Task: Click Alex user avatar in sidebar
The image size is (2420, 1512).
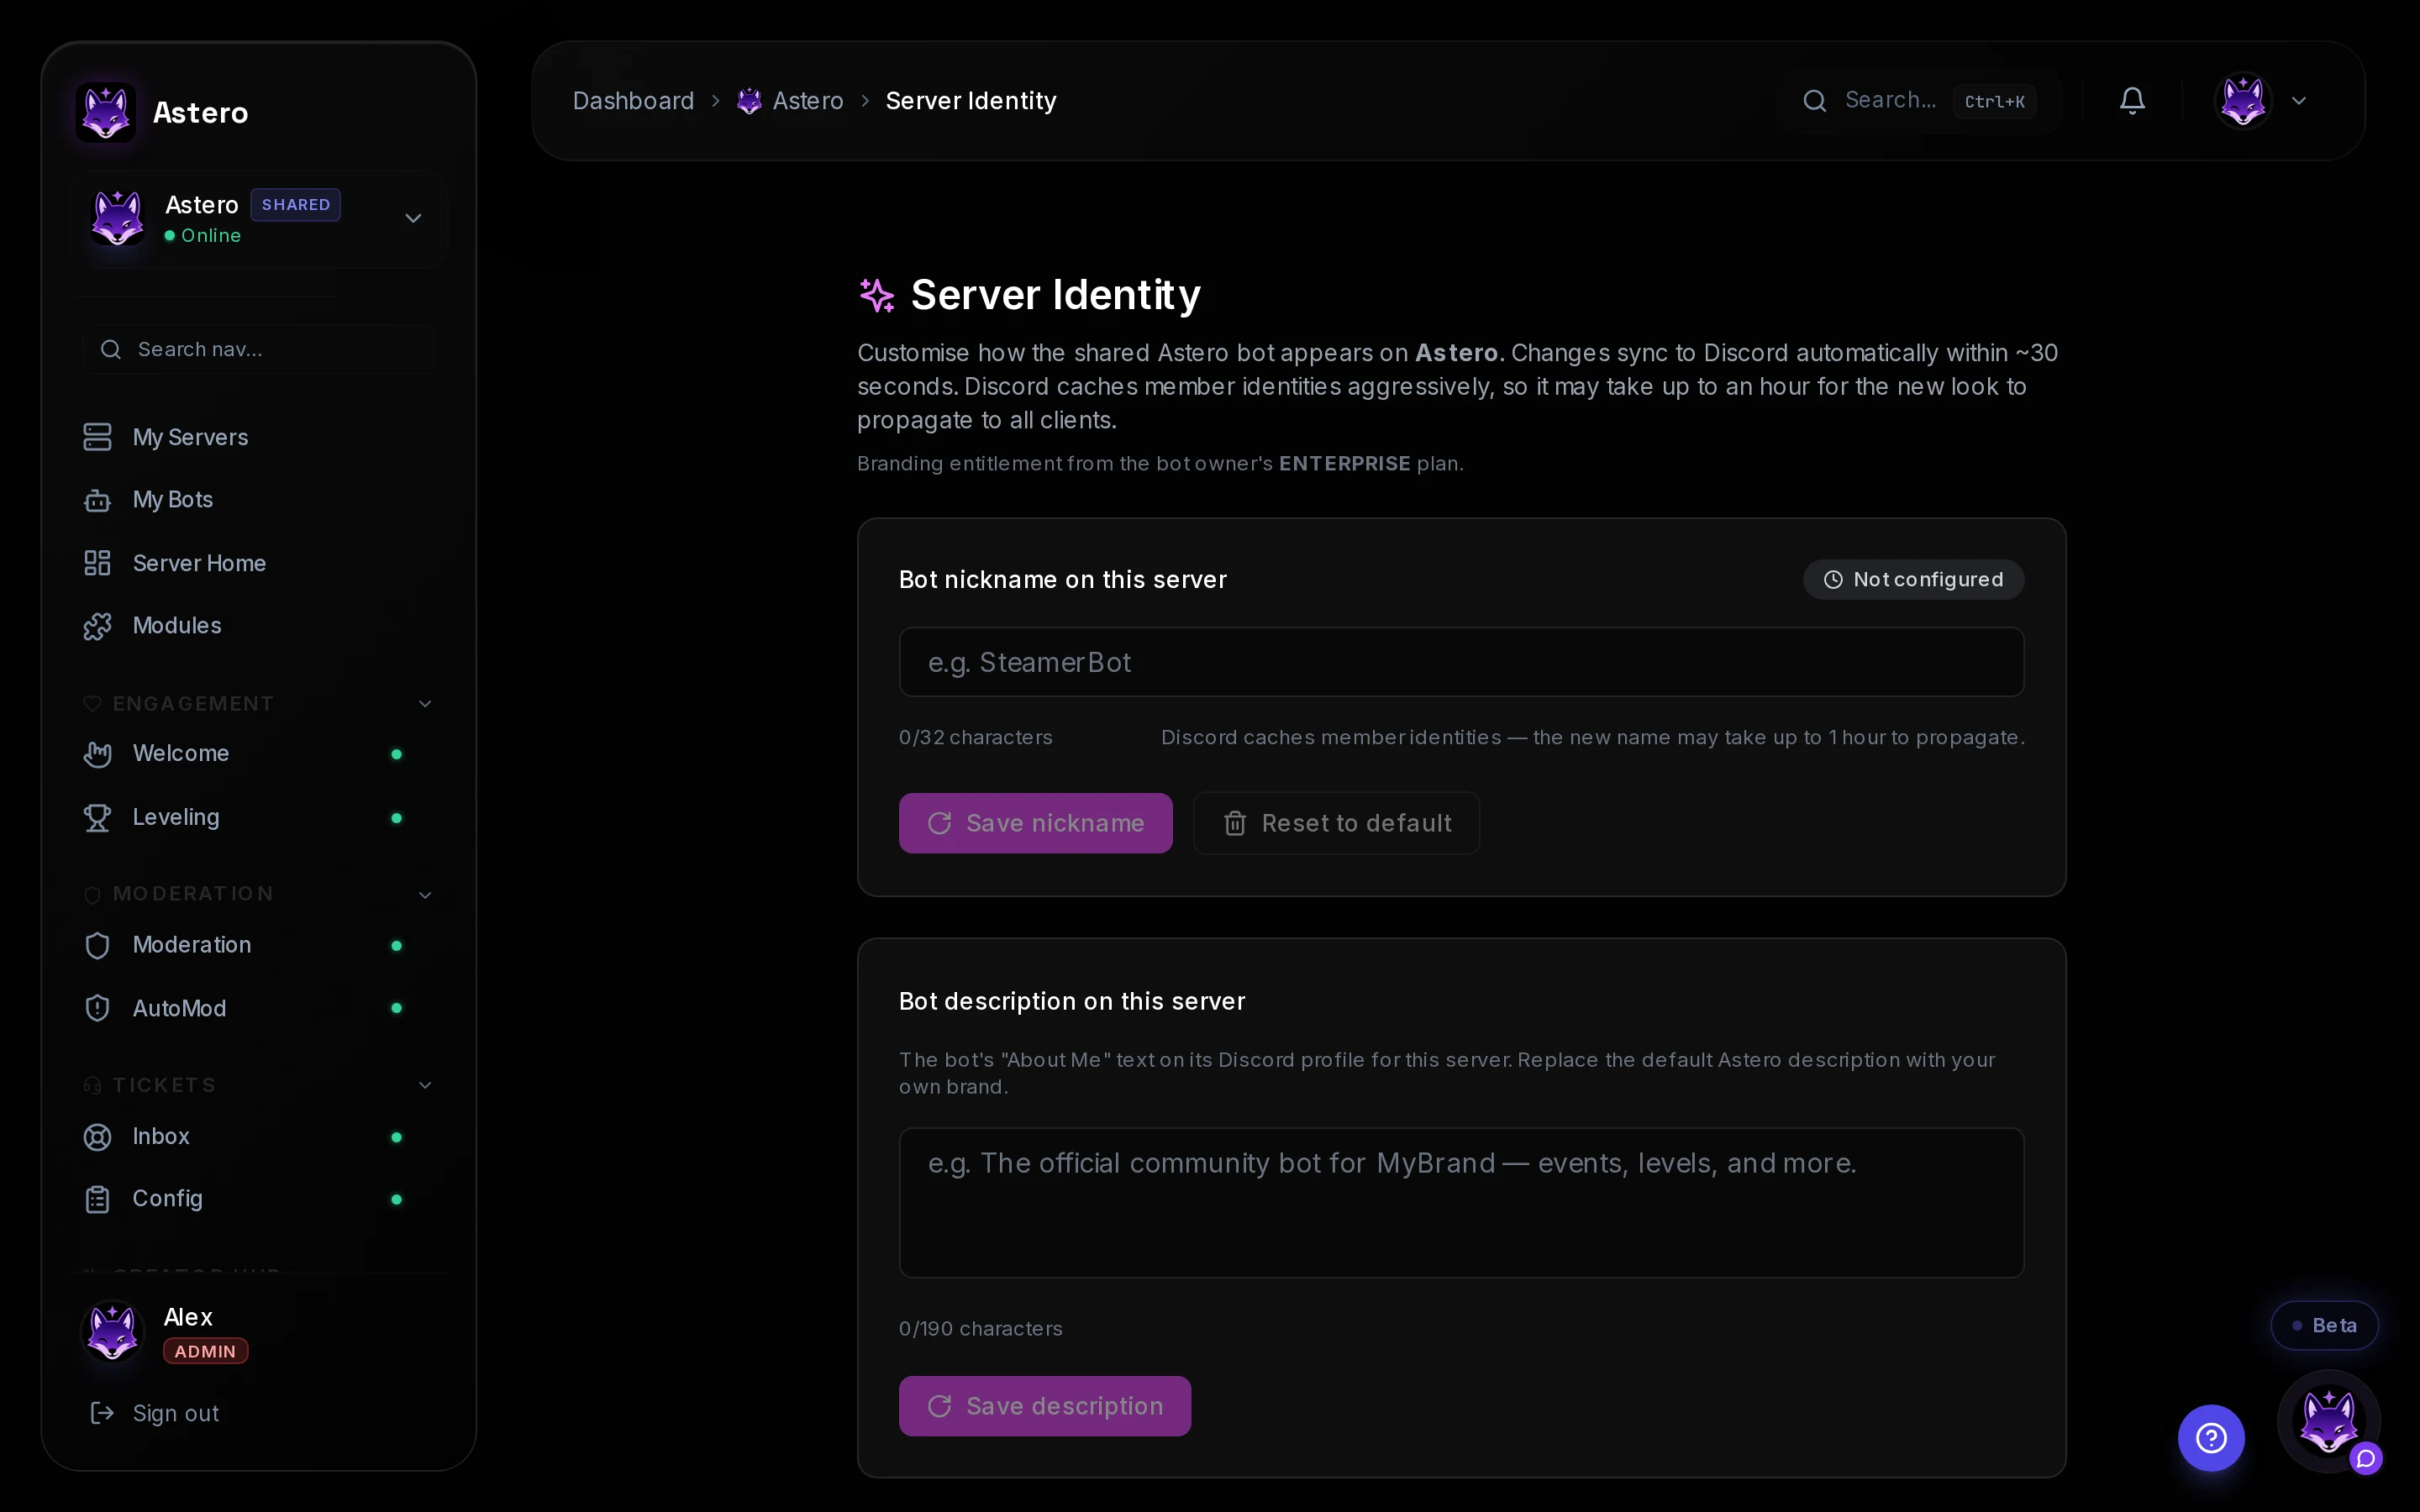Action: tap(112, 1332)
